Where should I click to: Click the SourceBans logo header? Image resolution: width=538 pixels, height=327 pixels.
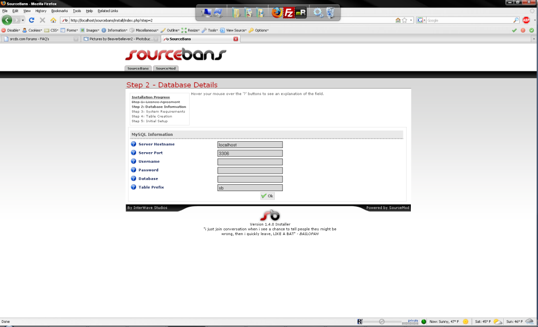175,54
